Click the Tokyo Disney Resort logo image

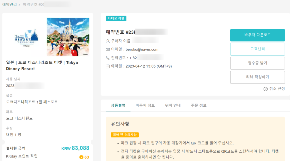click(x=26, y=38)
